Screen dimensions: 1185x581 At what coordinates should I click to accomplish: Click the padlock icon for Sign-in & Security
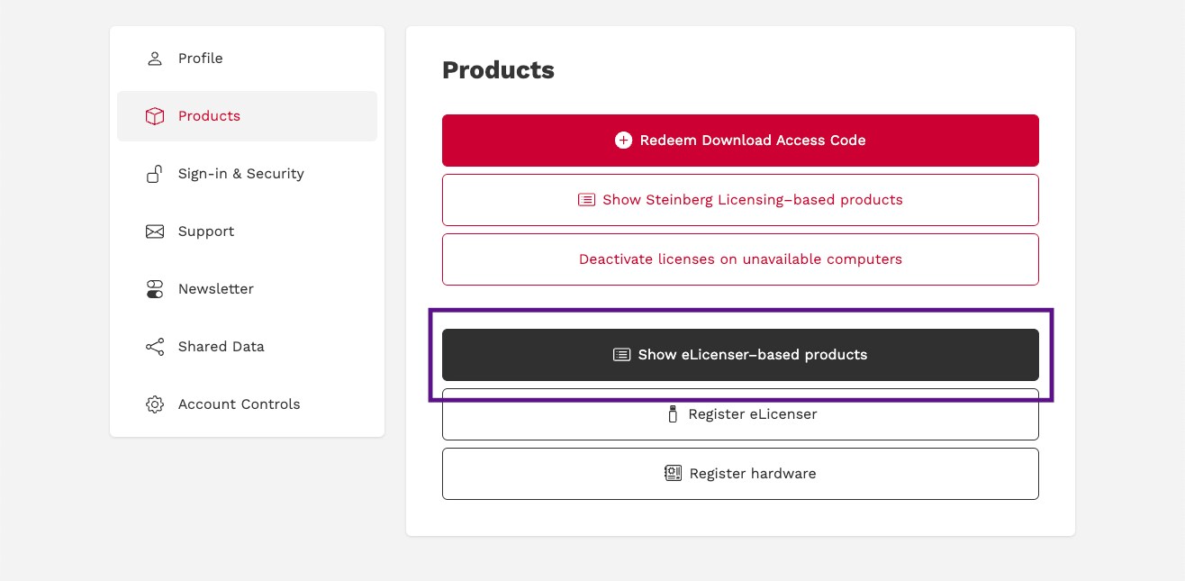(155, 174)
